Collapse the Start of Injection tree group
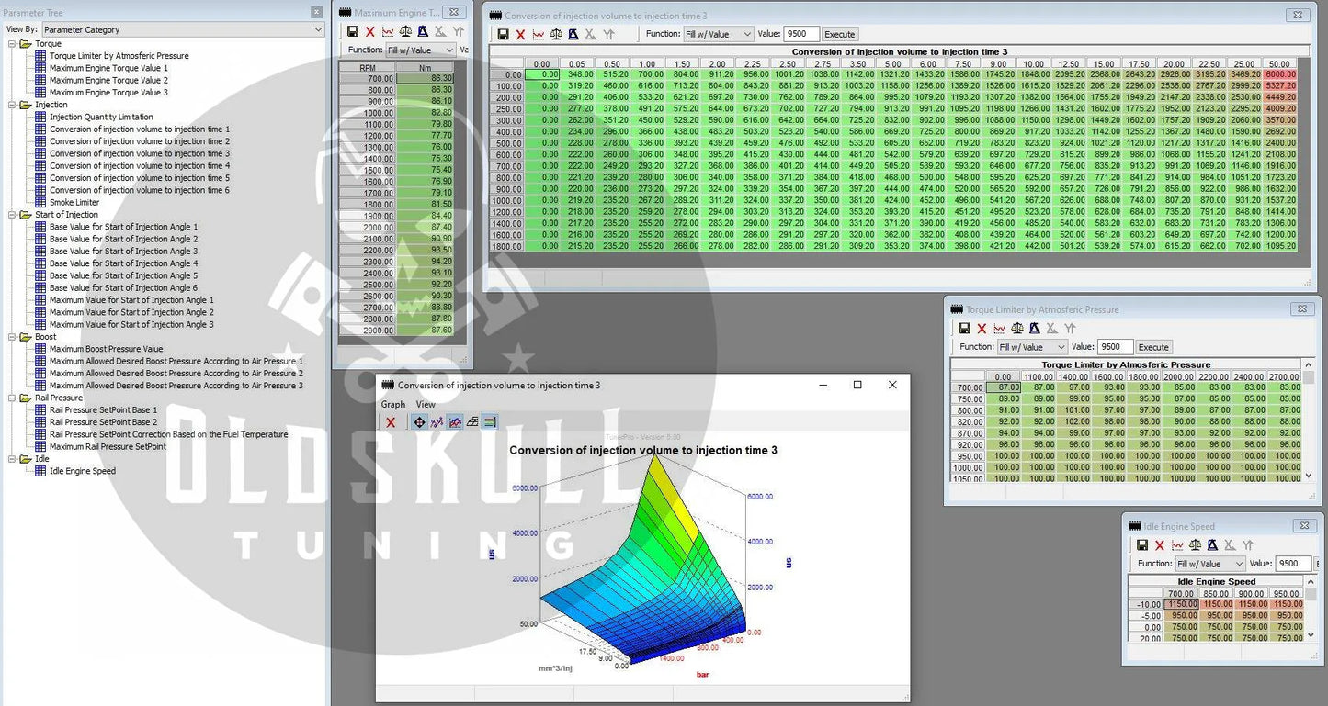The image size is (1328, 706). (x=13, y=215)
